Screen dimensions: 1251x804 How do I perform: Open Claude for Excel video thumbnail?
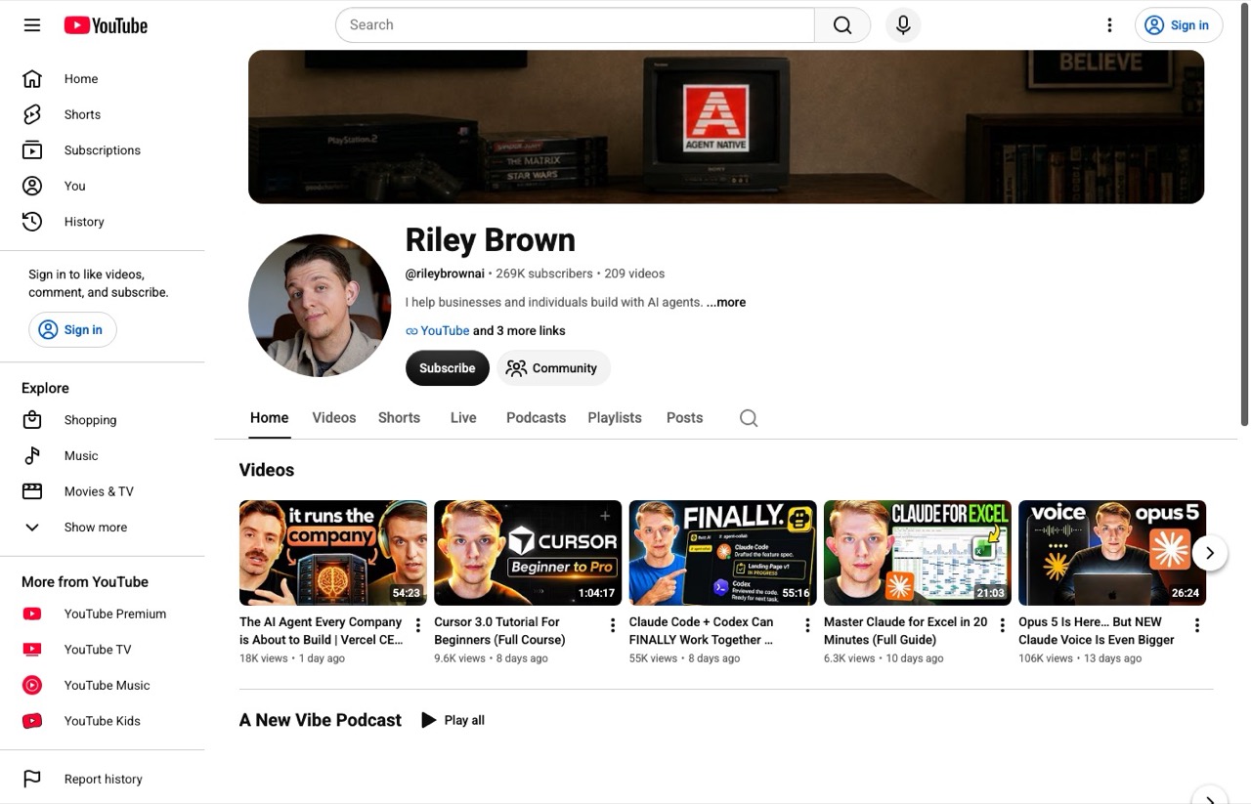tap(918, 553)
